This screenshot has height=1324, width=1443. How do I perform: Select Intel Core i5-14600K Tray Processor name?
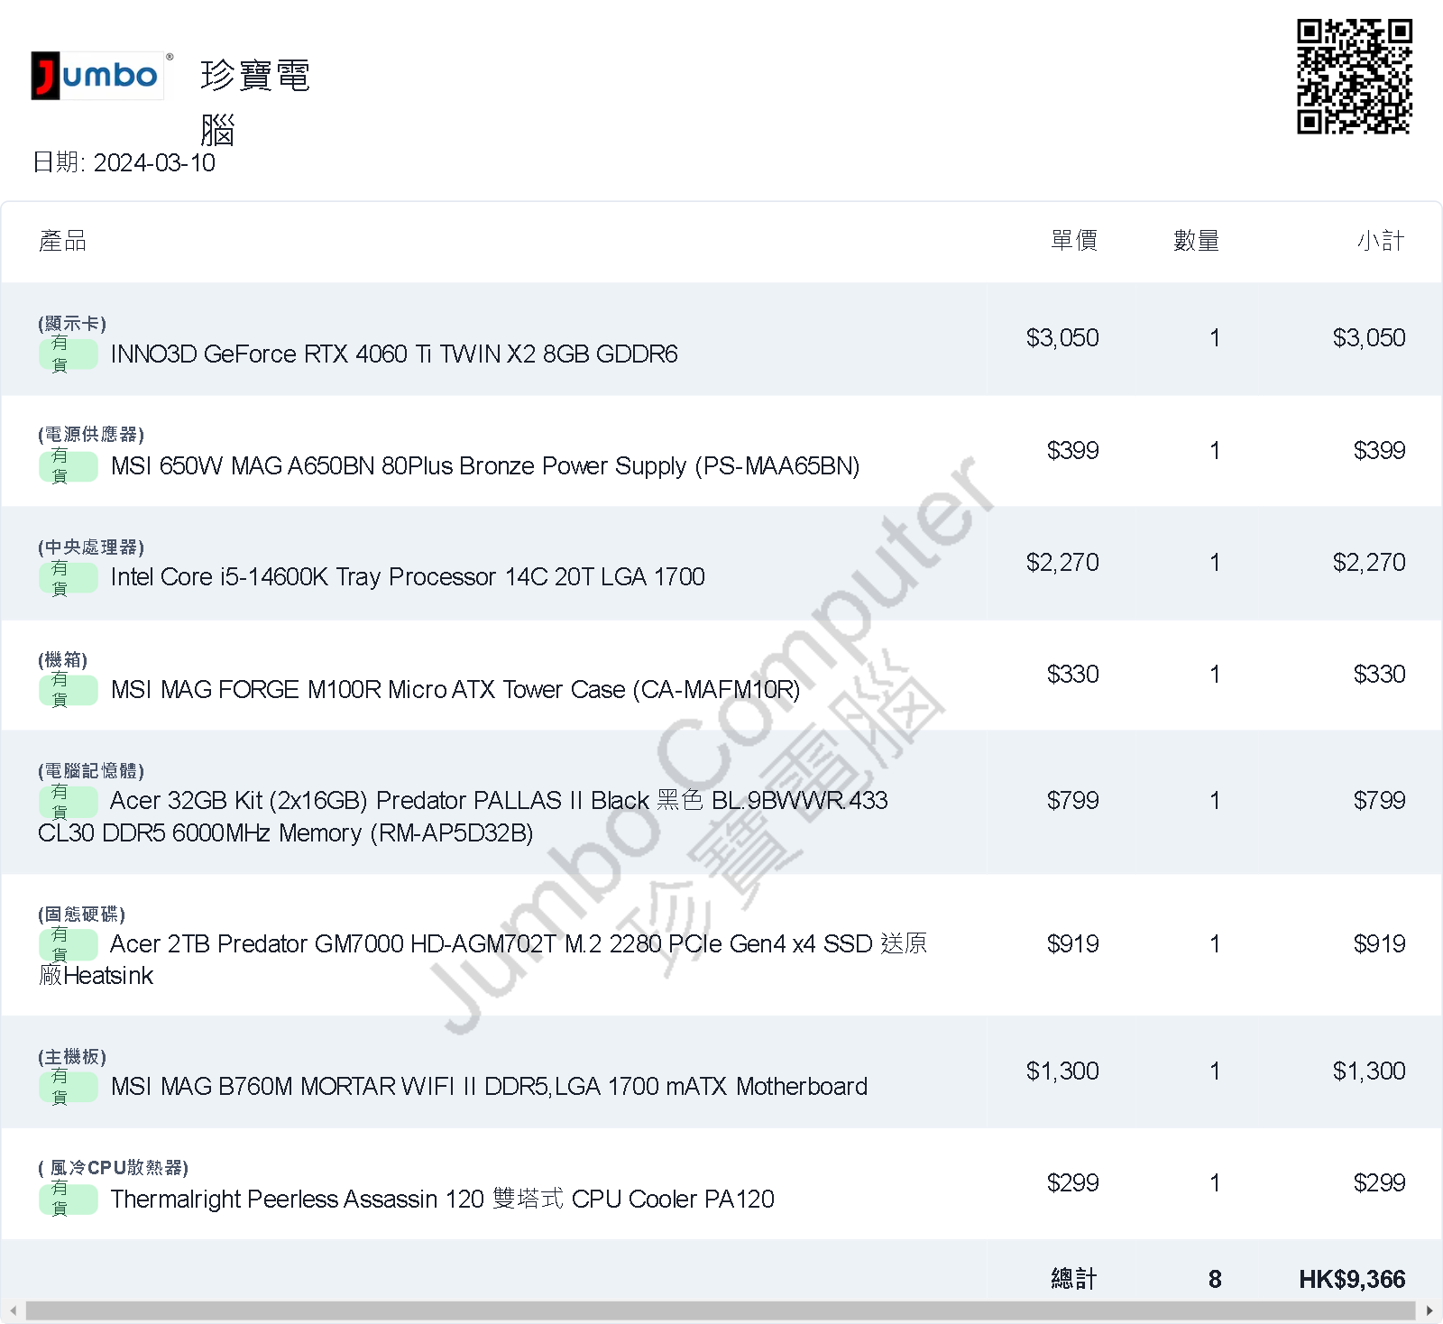408,577
